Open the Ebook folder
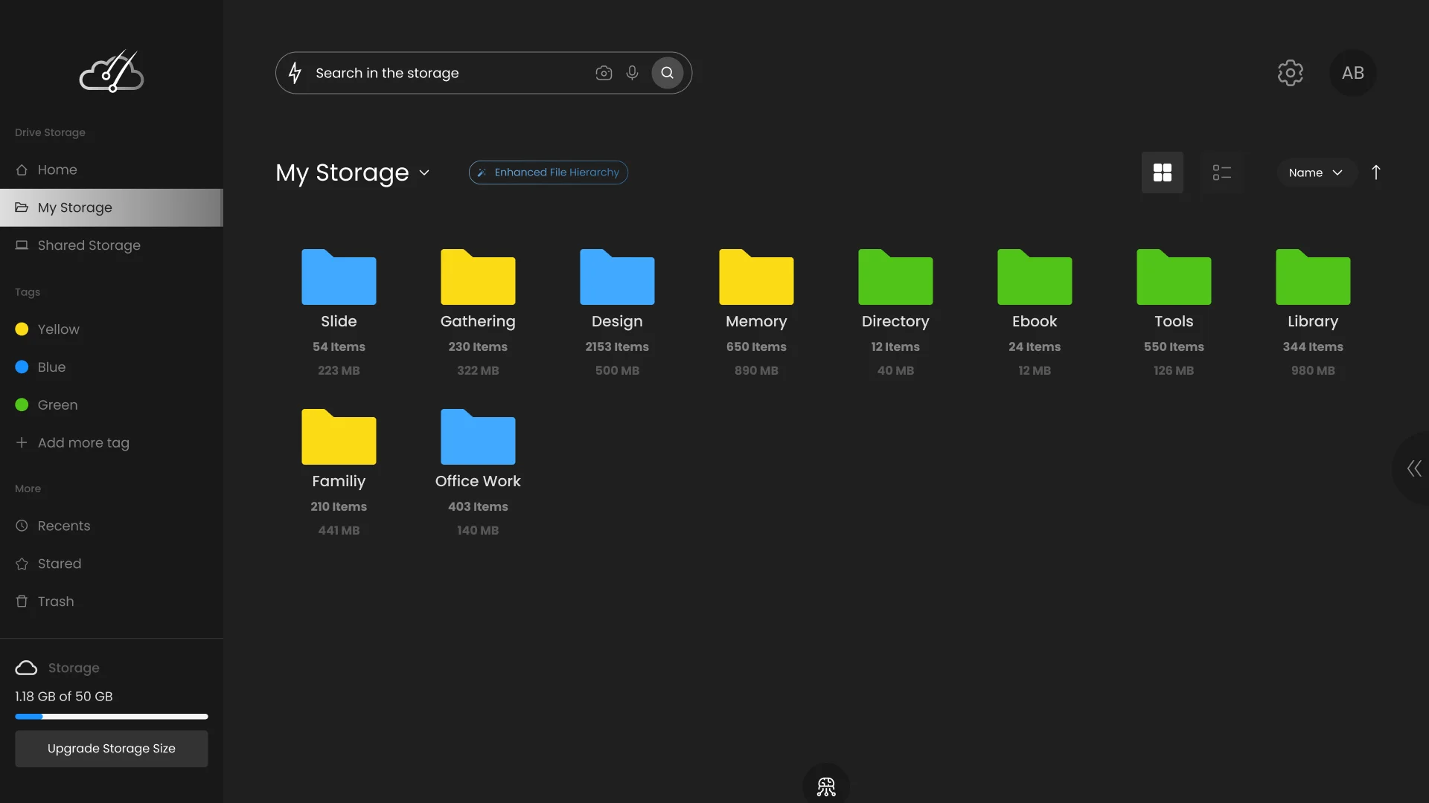 pyautogui.click(x=1035, y=277)
